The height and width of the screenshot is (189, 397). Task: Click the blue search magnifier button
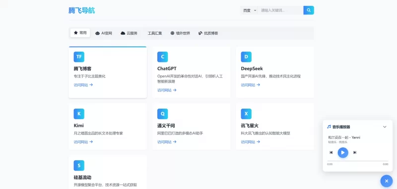point(309,10)
